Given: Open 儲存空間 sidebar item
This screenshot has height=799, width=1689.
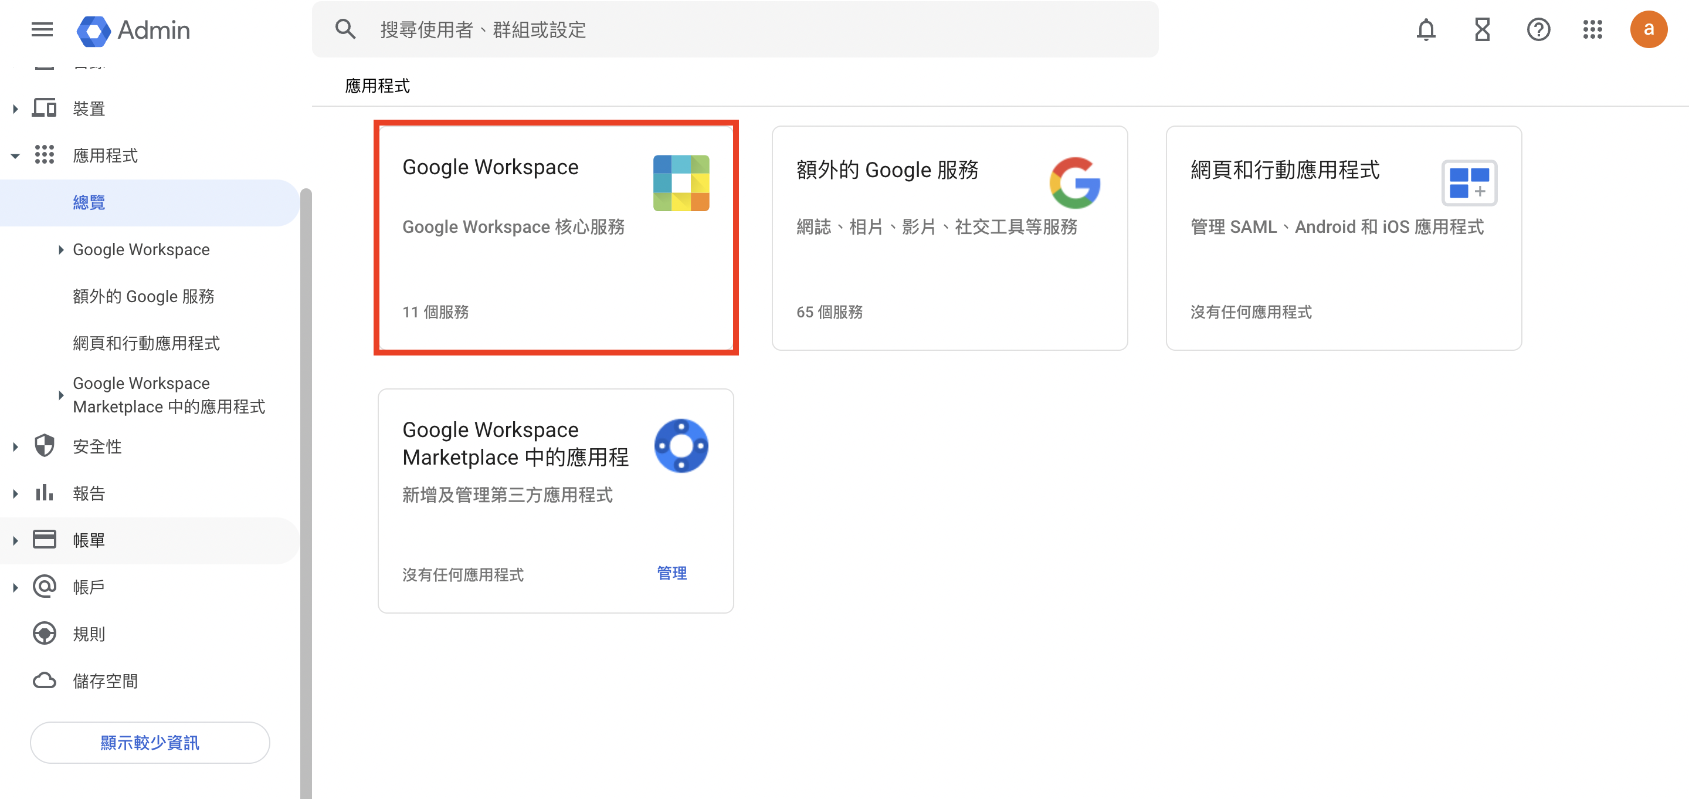Looking at the screenshot, I should click(x=105, y=681).
